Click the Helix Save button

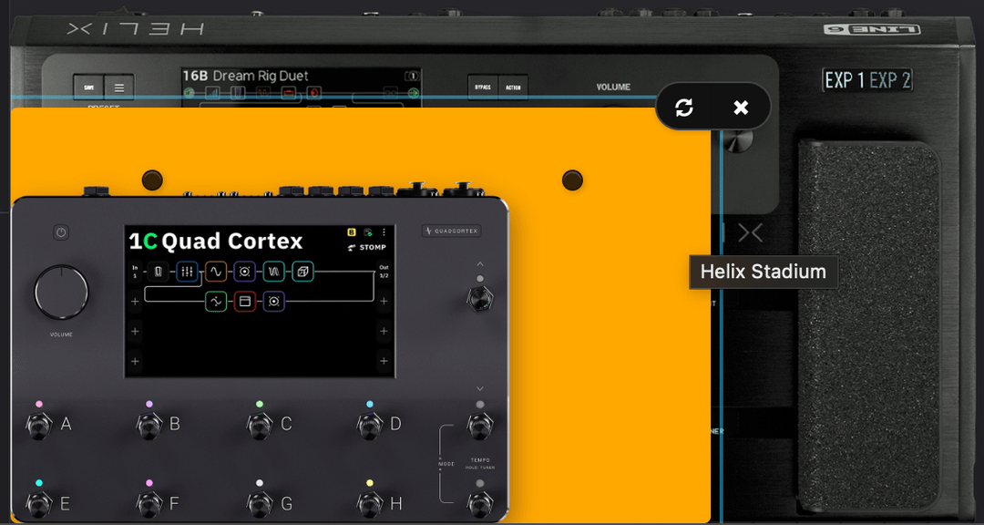88,87
